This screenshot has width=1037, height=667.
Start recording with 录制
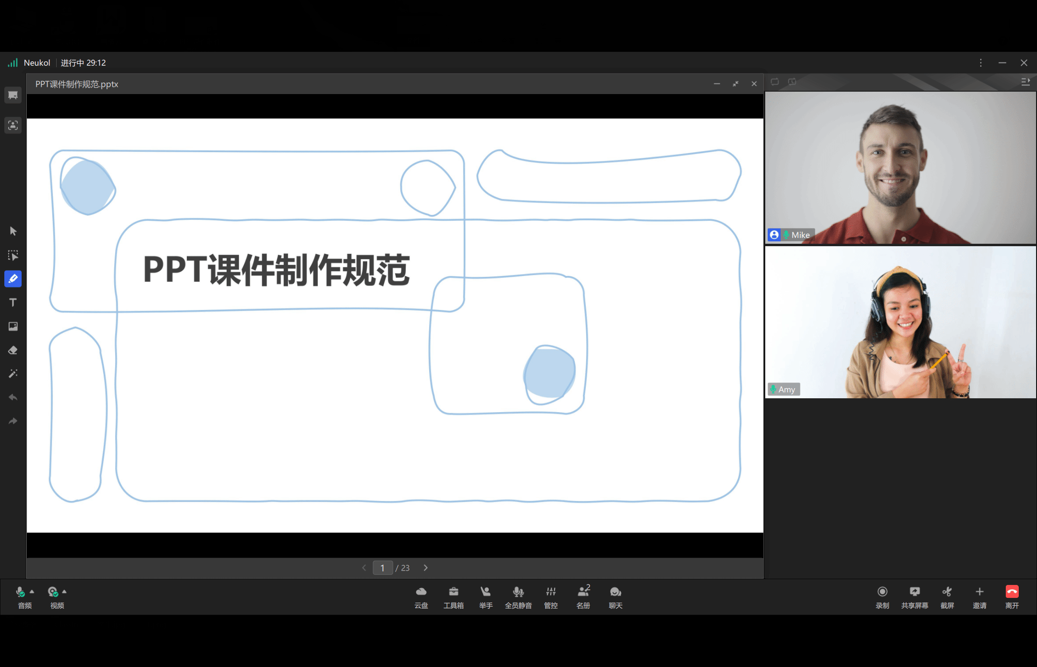[882, 597]
